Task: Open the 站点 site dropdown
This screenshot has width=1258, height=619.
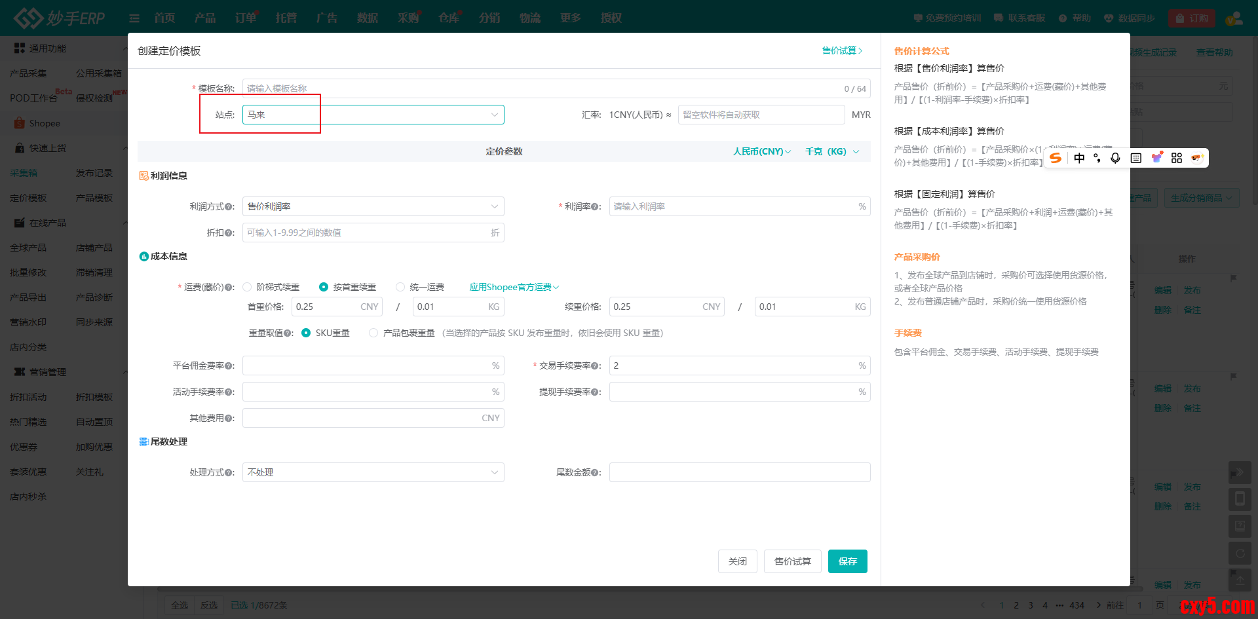Action: click(x=373, y=115)
